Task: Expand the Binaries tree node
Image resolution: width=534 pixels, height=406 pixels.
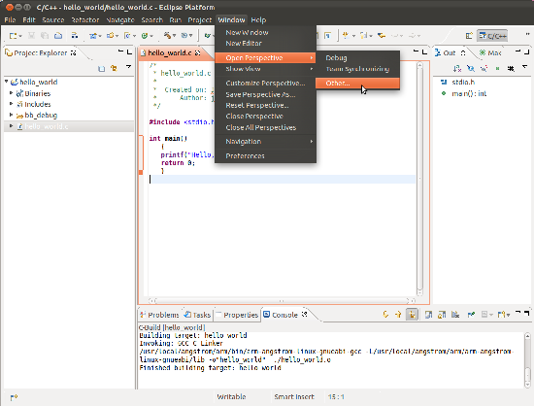Action: [11, 93]
